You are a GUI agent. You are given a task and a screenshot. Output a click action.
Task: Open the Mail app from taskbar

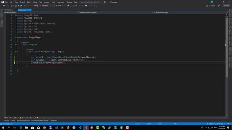click(38, 127)
